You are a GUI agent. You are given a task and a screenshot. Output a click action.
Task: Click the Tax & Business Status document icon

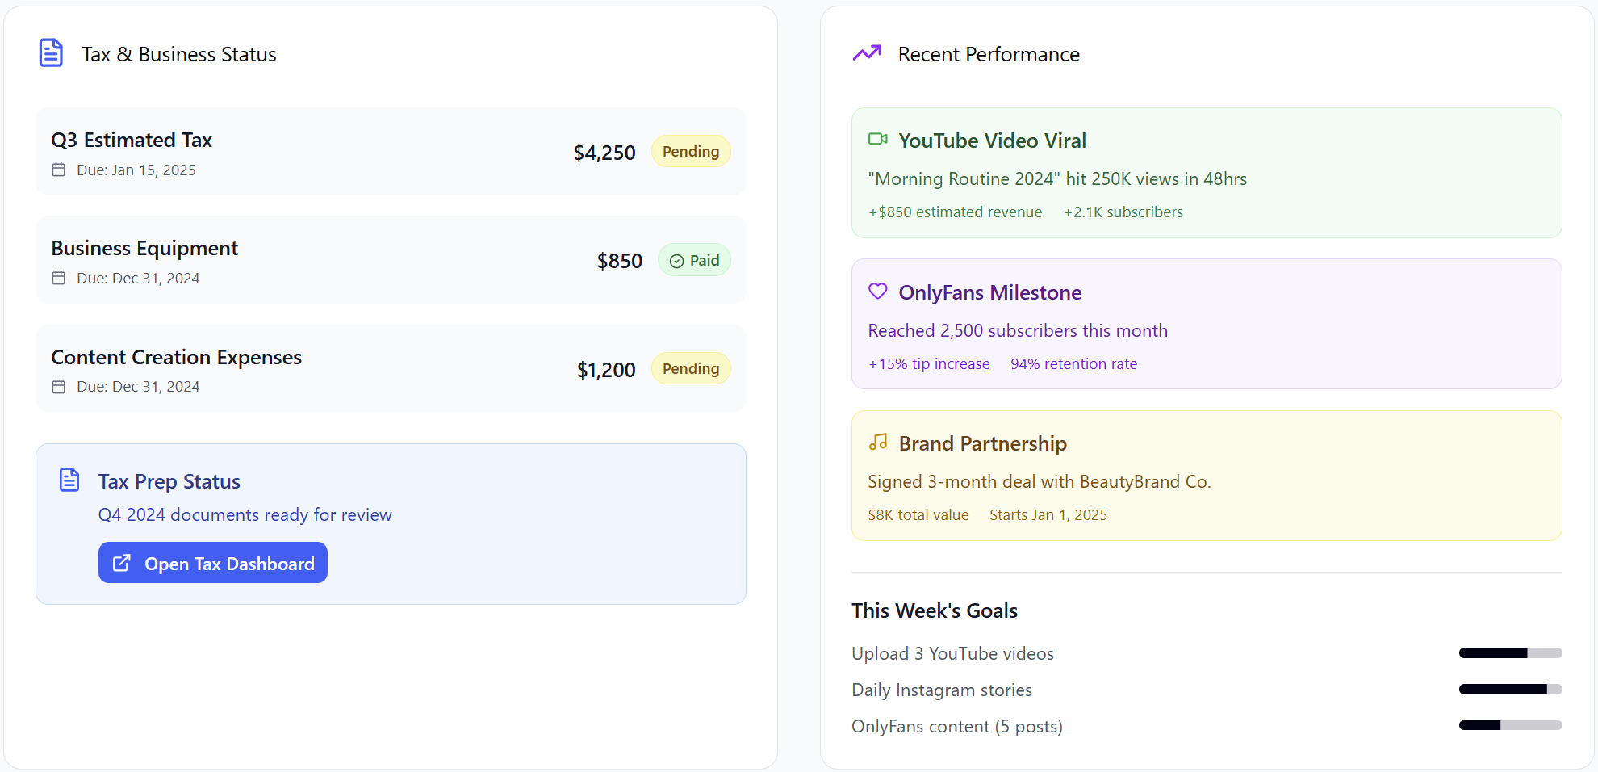click(51, 52)
